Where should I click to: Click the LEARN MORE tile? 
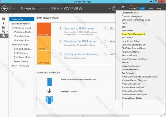click(x=44, y=58)
